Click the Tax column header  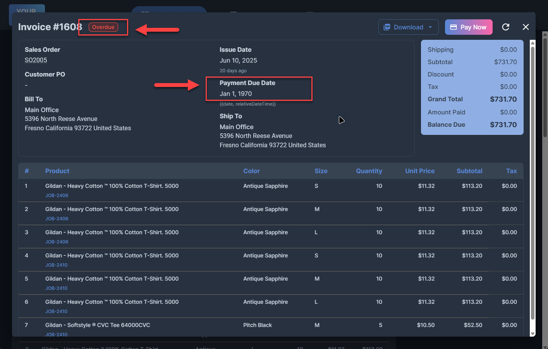pos(511,171)
